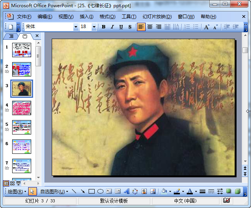251x208 pixels.
Task: Close the slide thumbnail pane
Action: (37, 36)
